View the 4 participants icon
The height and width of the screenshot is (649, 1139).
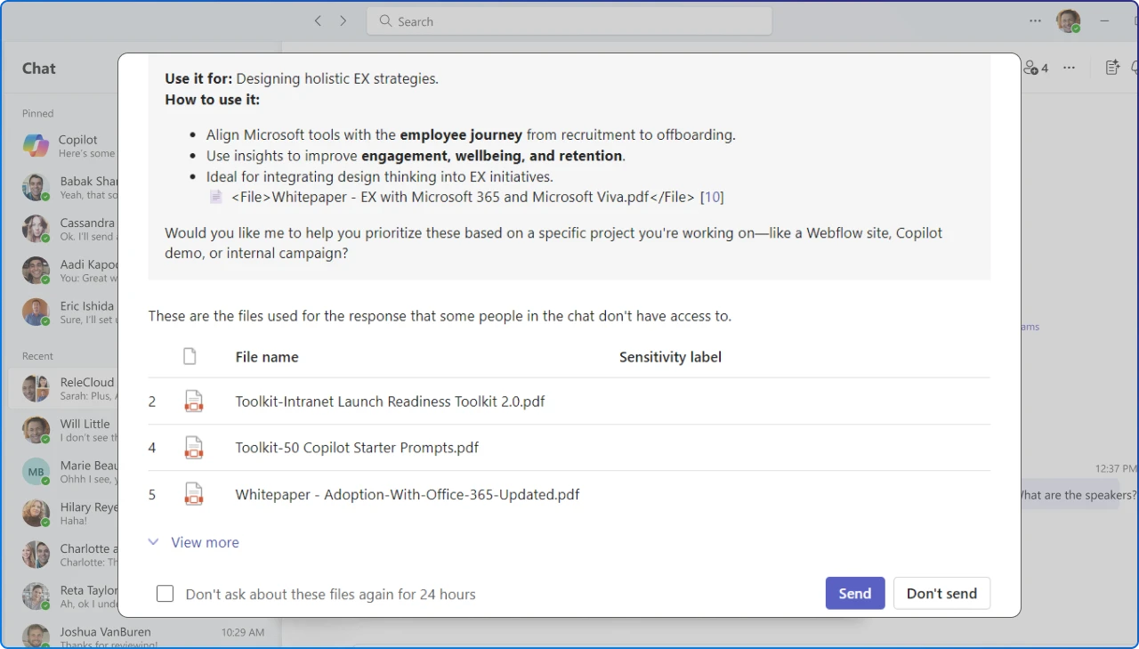[x=1035, y=68]
